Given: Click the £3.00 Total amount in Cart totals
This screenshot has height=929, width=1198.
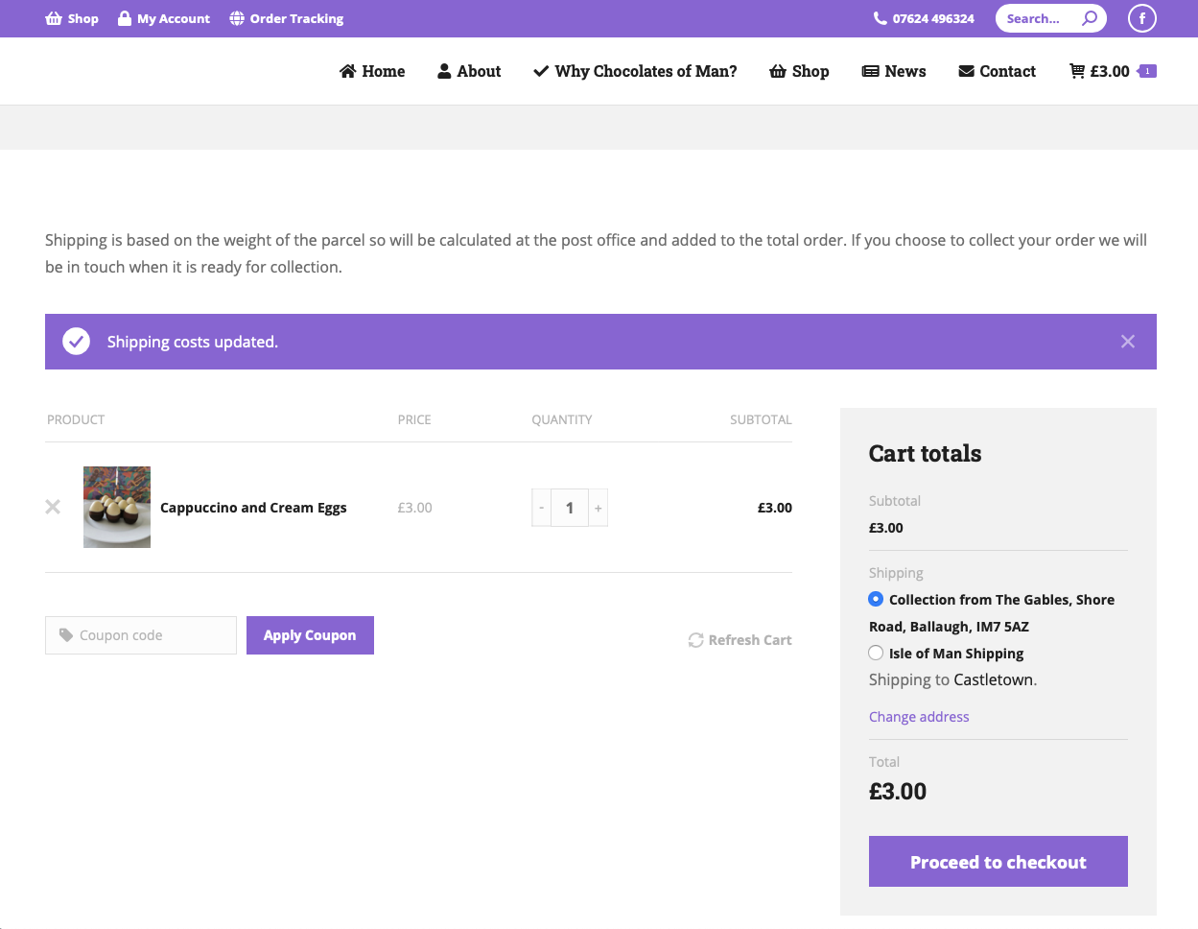Looking at the screenshot, I should (898, 792).
